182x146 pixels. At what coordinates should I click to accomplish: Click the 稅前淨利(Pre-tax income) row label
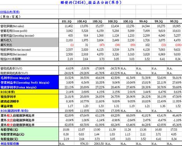point(16,50)
